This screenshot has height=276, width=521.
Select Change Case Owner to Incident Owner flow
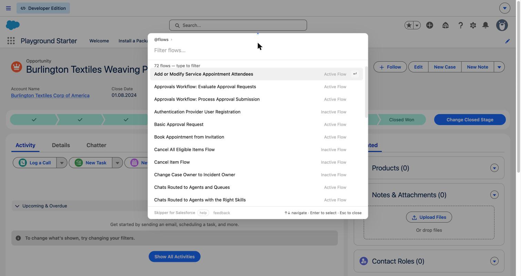256,175
